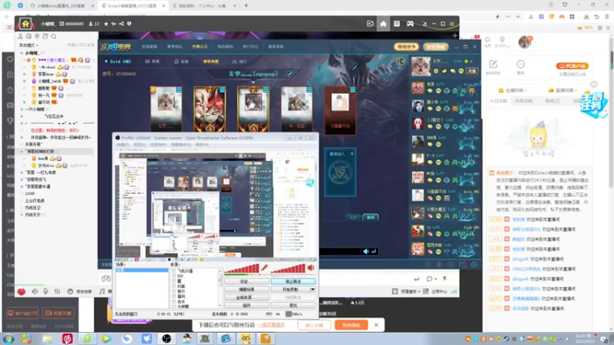Toggle the 排行 source checkbox in OBS
Viewport: 614px width, 345px height.
tap(174, 291)
